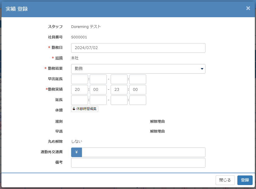Screen dimensions: 256x189
Task: Click the 早出延長 start hour field
Action: 80,79
